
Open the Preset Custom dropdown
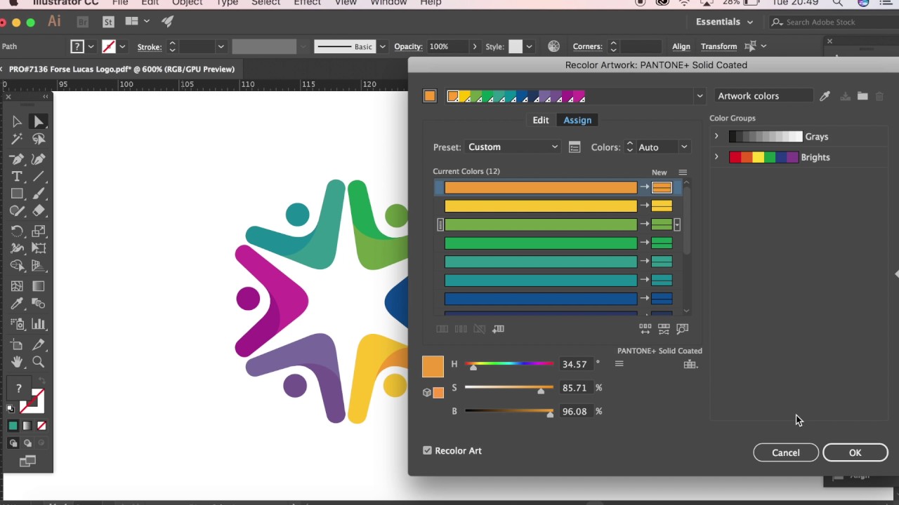coord(513,147)
